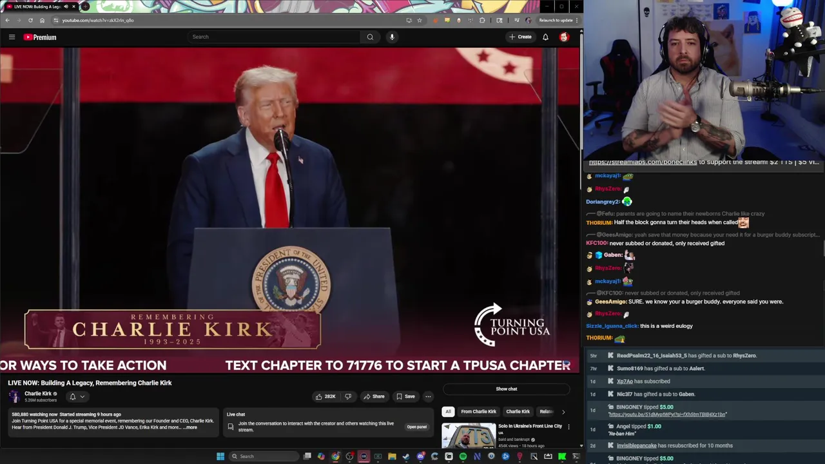Open the account avatar menu in YouTube header

tap(564, 37)
